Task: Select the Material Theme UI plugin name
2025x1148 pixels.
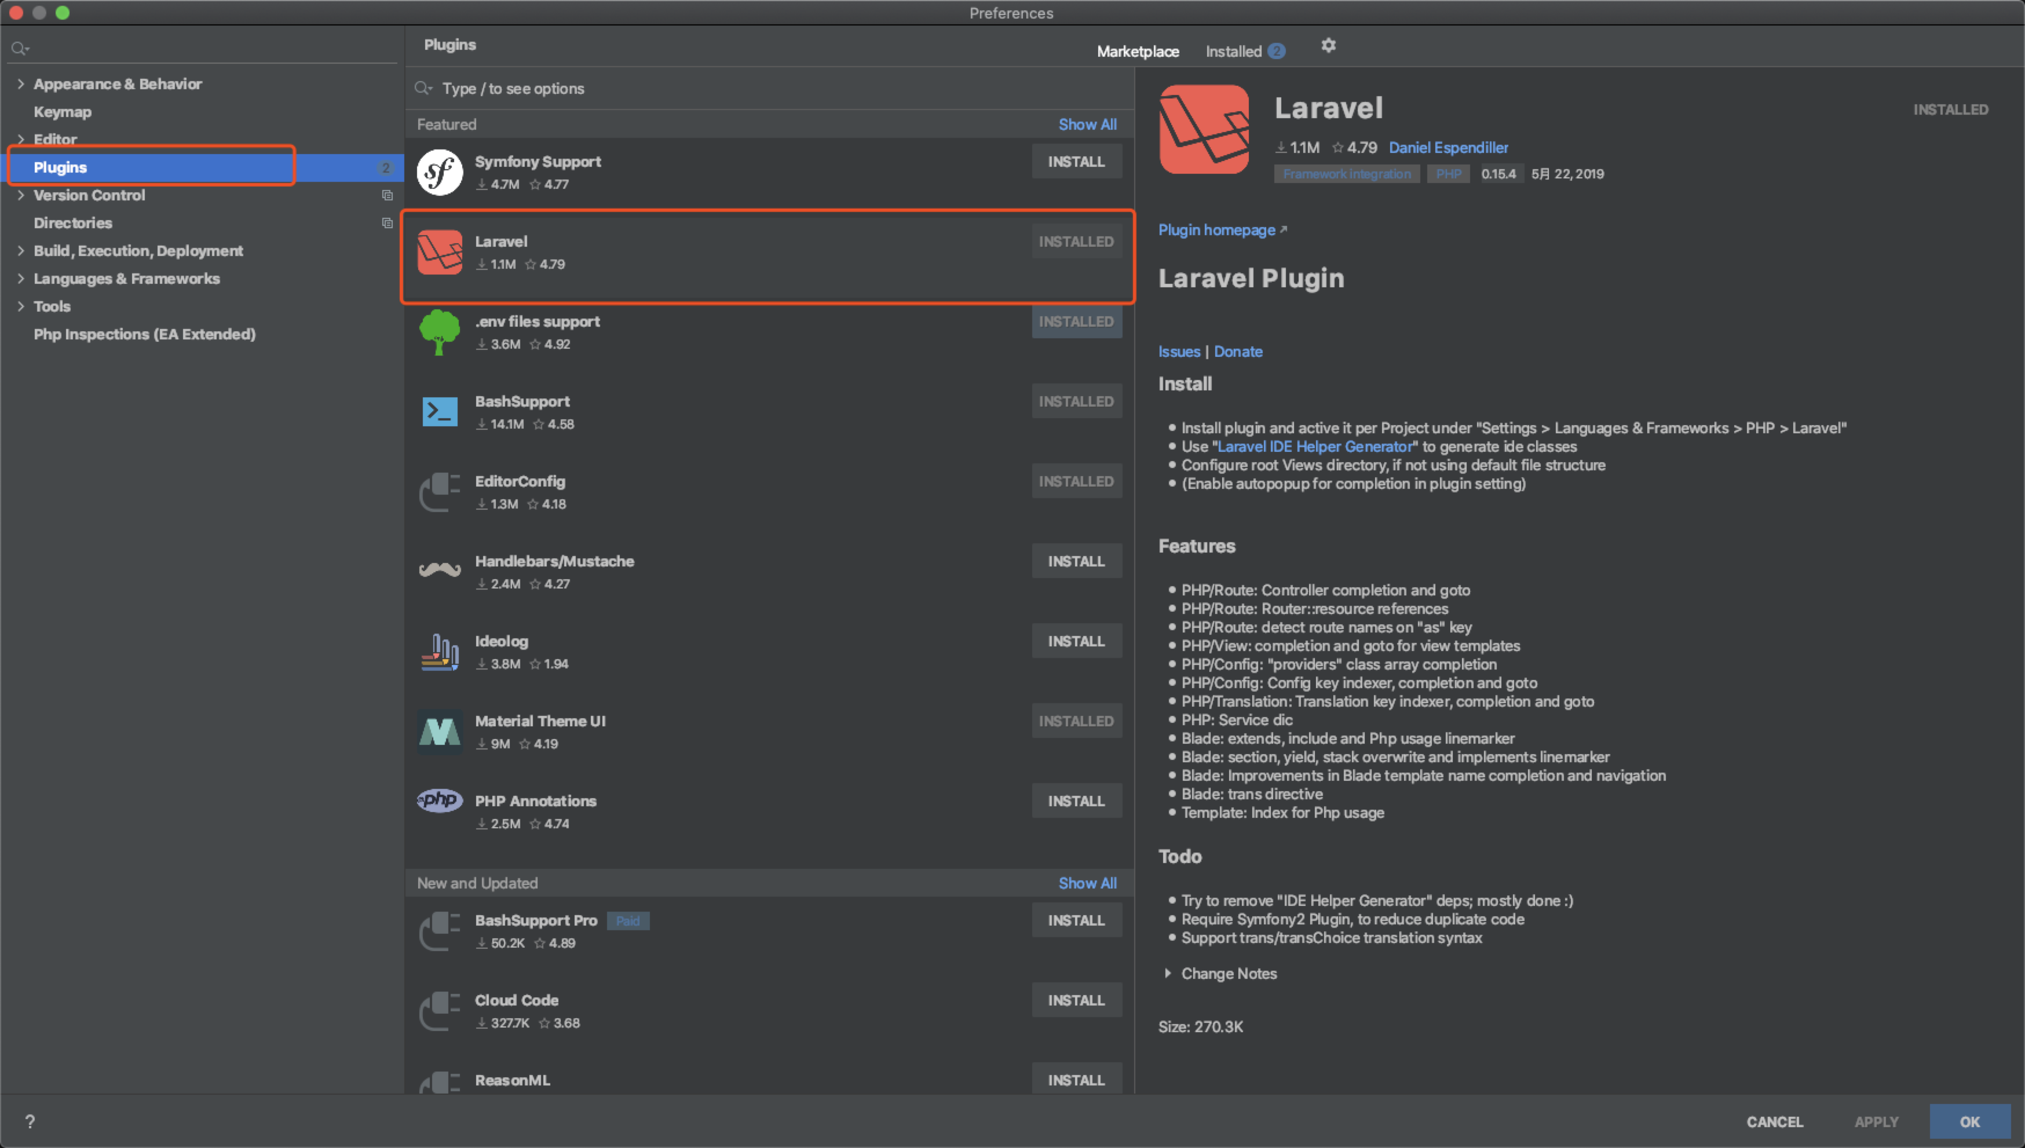Action: pyautogui.click(x=540, y=721)
